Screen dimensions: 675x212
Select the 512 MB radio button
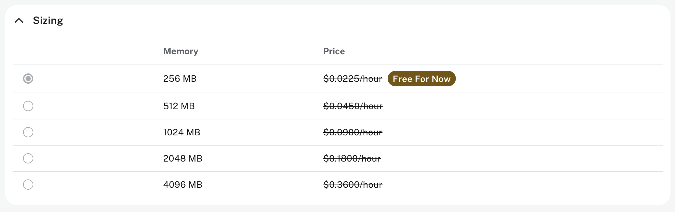coord(28,106)
